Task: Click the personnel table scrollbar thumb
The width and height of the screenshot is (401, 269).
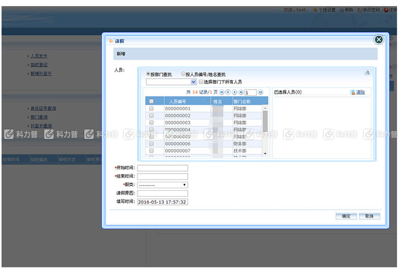Action: (265, 121)
